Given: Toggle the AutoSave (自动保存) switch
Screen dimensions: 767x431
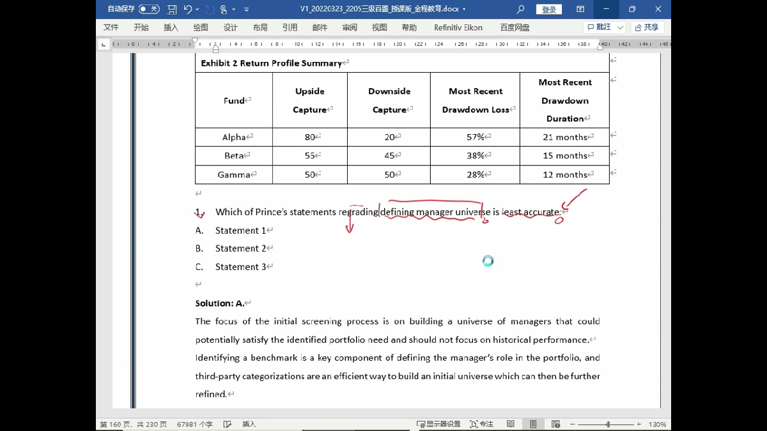Looking at the screenshot, I should [148, 10].
